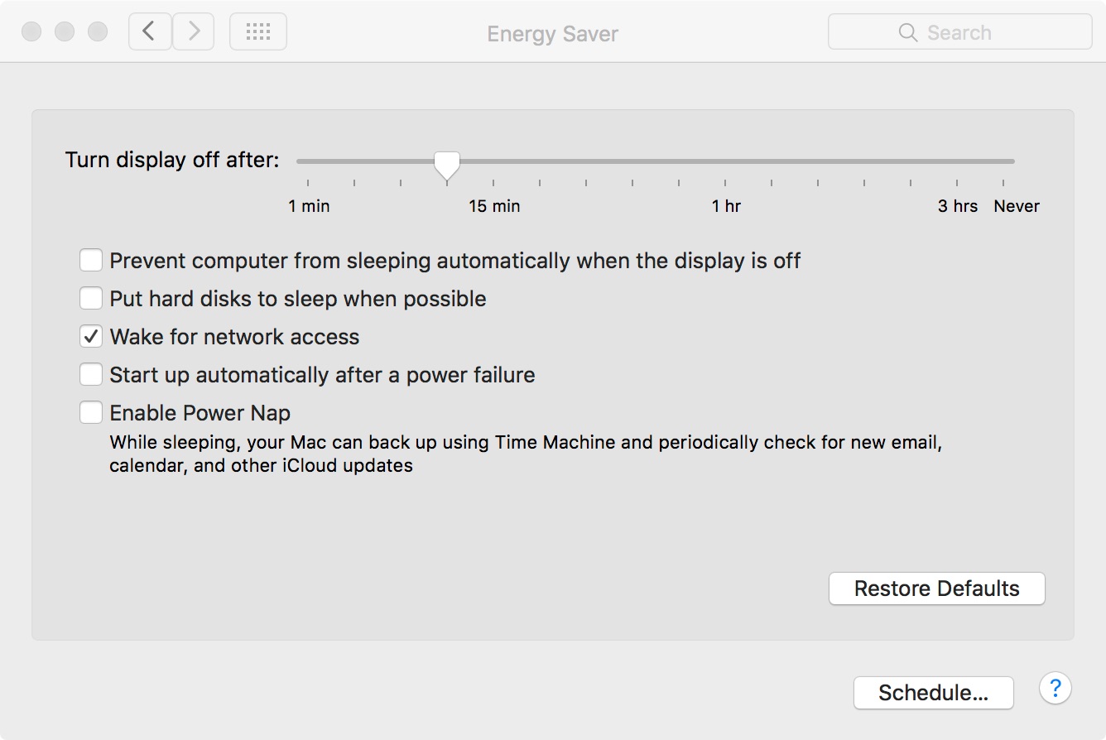1106x740 pixels.
Task: Uncheck Wake for network access
Action: (91, 337)
